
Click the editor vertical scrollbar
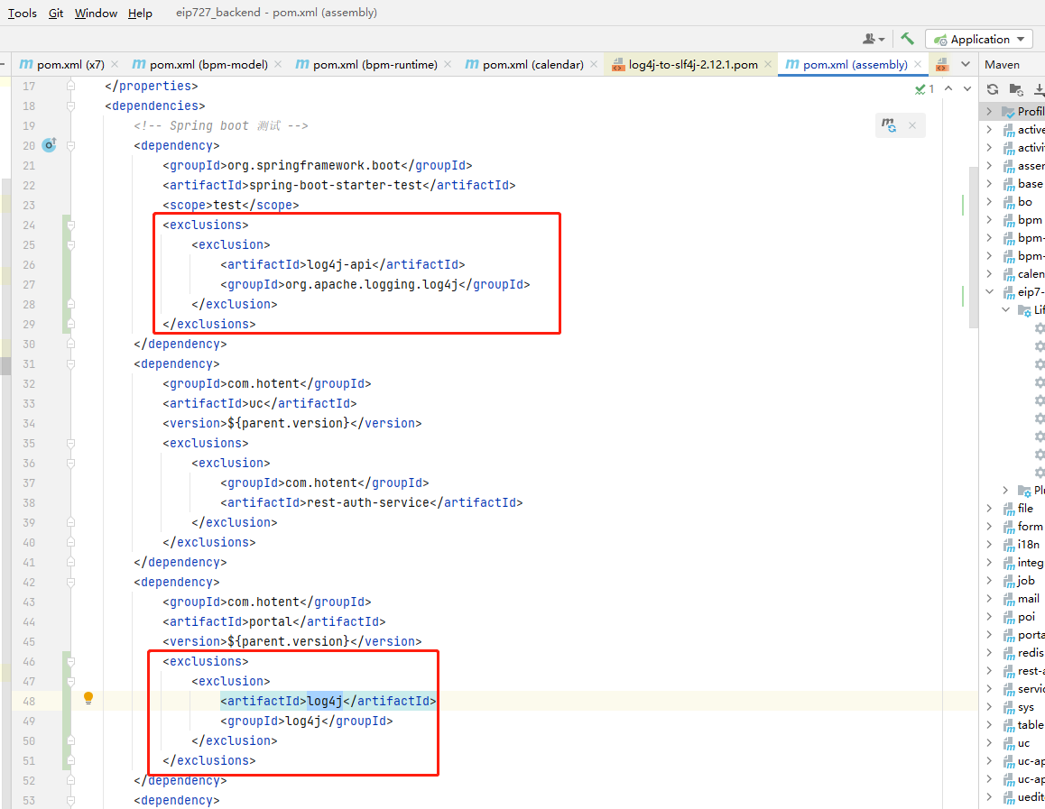972,244
